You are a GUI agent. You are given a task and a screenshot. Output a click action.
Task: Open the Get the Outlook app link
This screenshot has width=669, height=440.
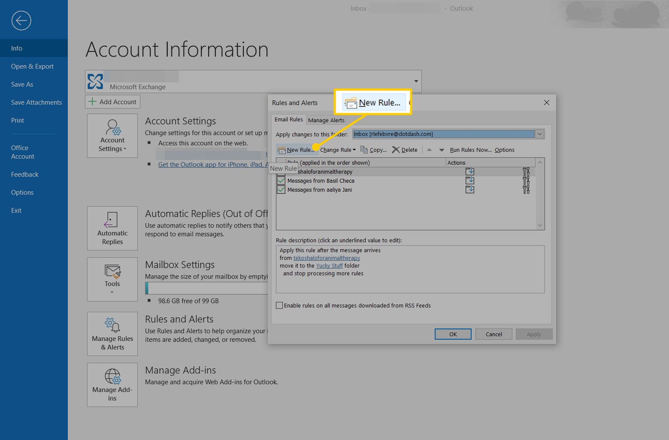pyautogui.click(x=213, y=165)
